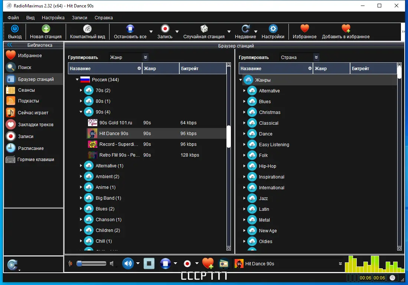
Task: Select Браузер станций in sidebar
Action: [x=33, y=79]
